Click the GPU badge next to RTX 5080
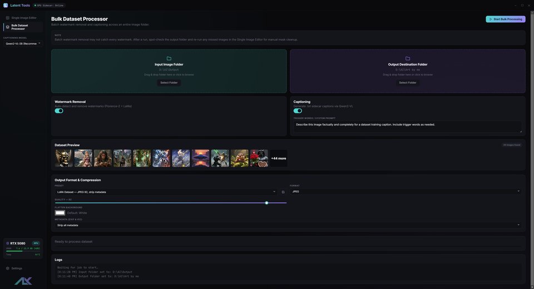The image size is (534, 289). point(36,243)
